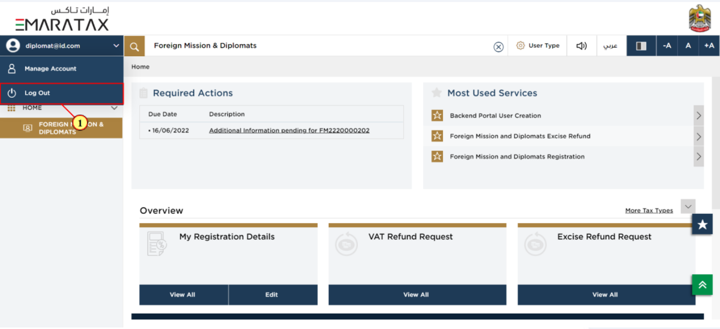Clear the search field with X icon
This screenshot has width=720, height=329.
pyautogui.click(x=498, y=47)
